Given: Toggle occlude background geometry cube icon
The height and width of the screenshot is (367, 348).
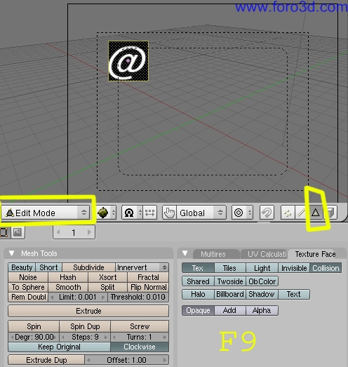Looking at the screenshot, I should point(330,213).
